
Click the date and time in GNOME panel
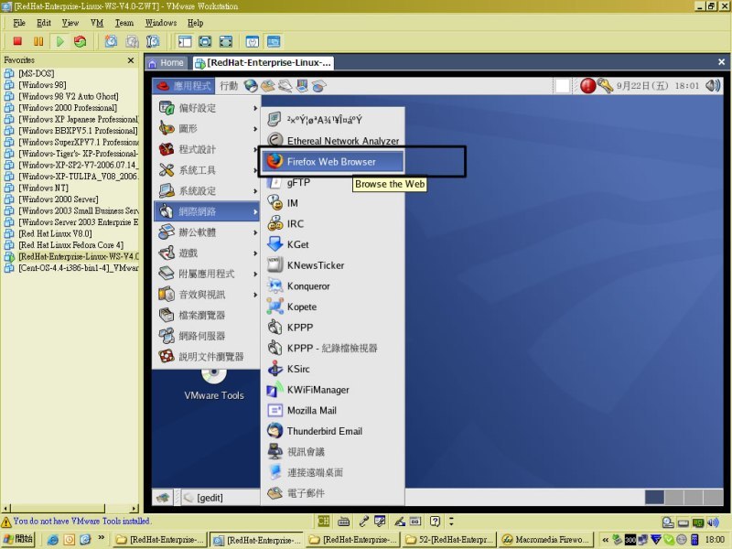pos(658,85)
